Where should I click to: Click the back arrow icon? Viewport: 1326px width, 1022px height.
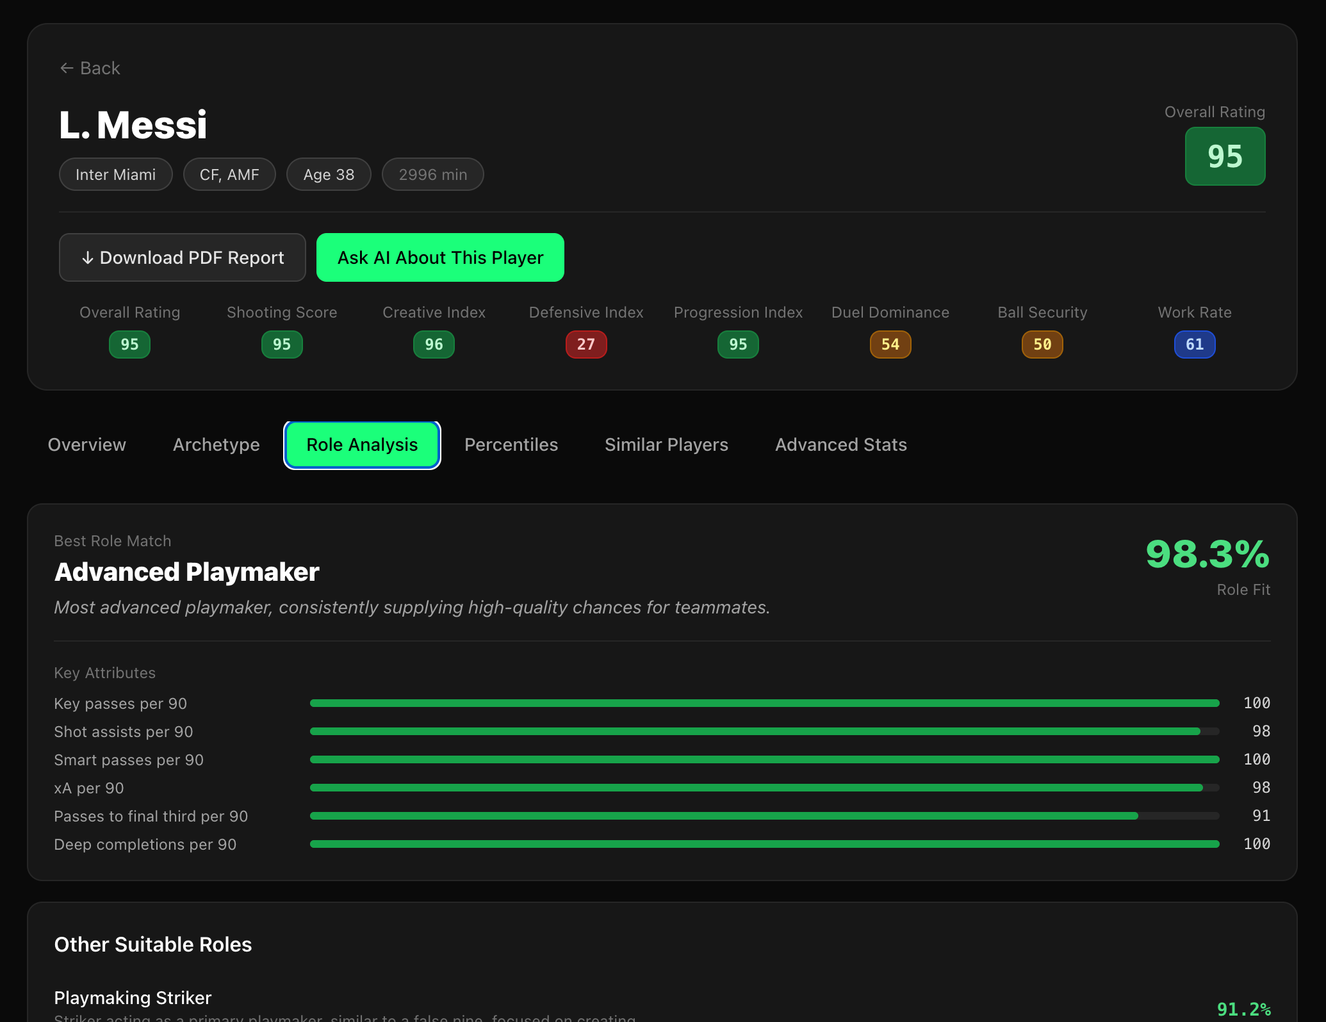[x=67, y=67]
